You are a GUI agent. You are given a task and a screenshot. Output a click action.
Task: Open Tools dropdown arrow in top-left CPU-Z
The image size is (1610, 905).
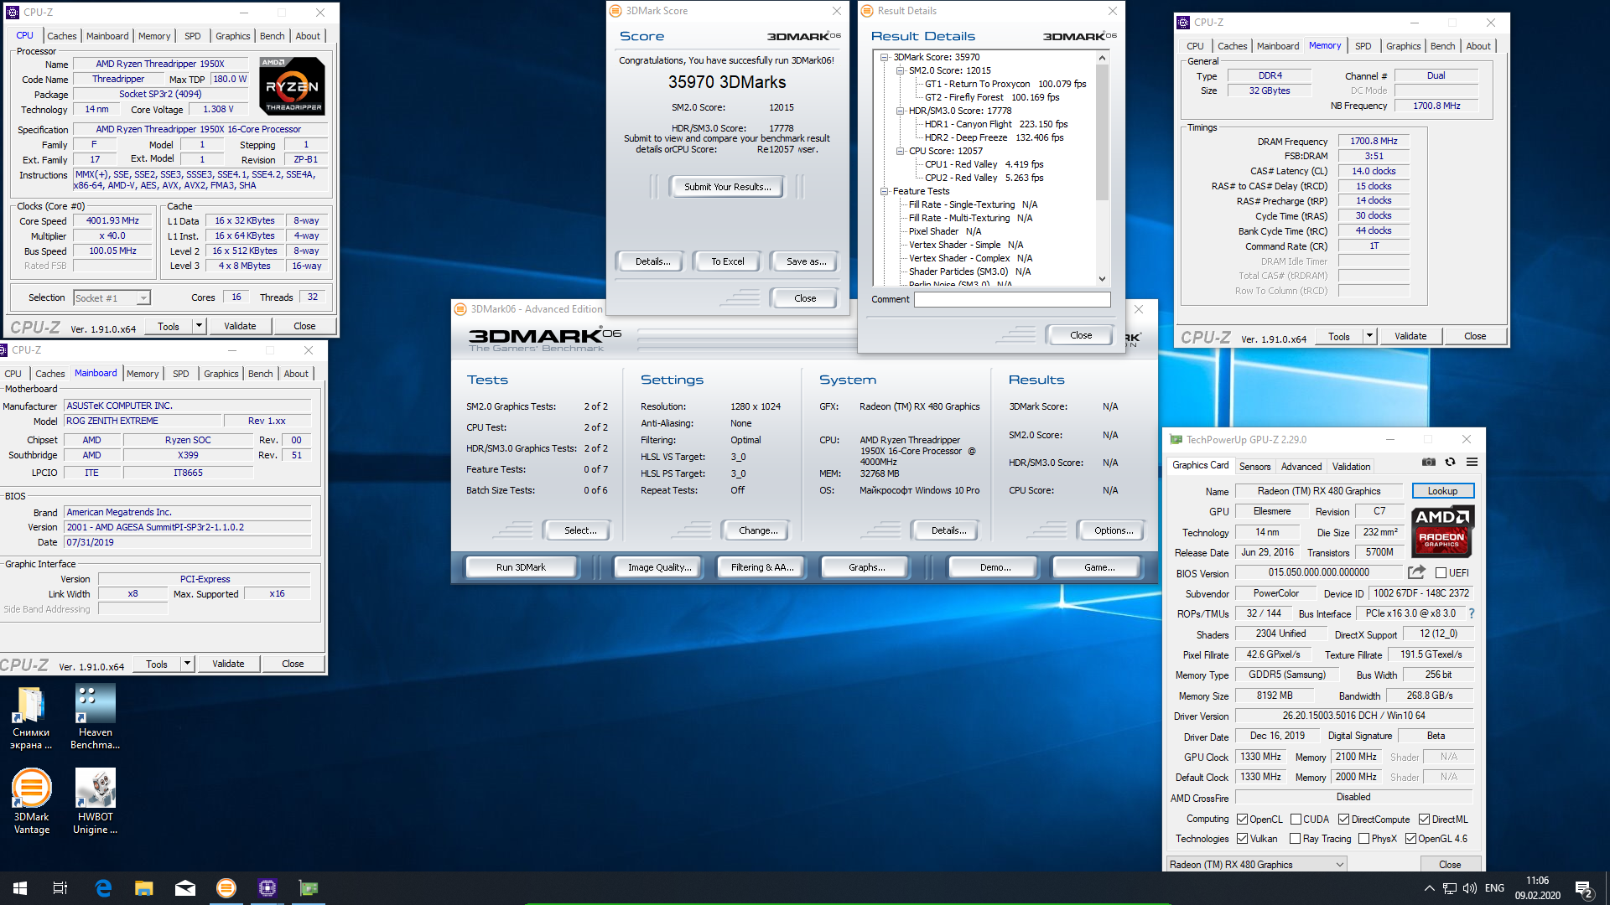pyautogui.click(x=199, y=326)
